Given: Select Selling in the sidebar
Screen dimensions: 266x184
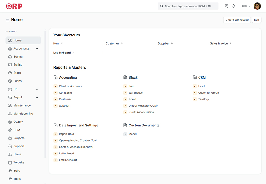Looking at the screenshot, I should (18, 65).
